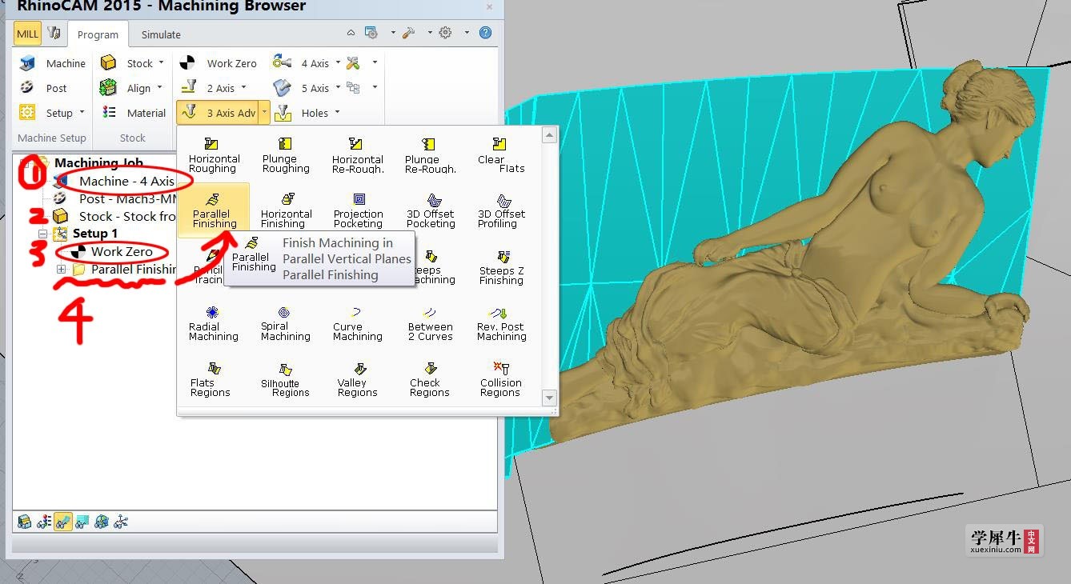Toggle the globe visibility icon in the bottom bar
The height and width of the screenshot is (584, 1071).
[102, 522]
